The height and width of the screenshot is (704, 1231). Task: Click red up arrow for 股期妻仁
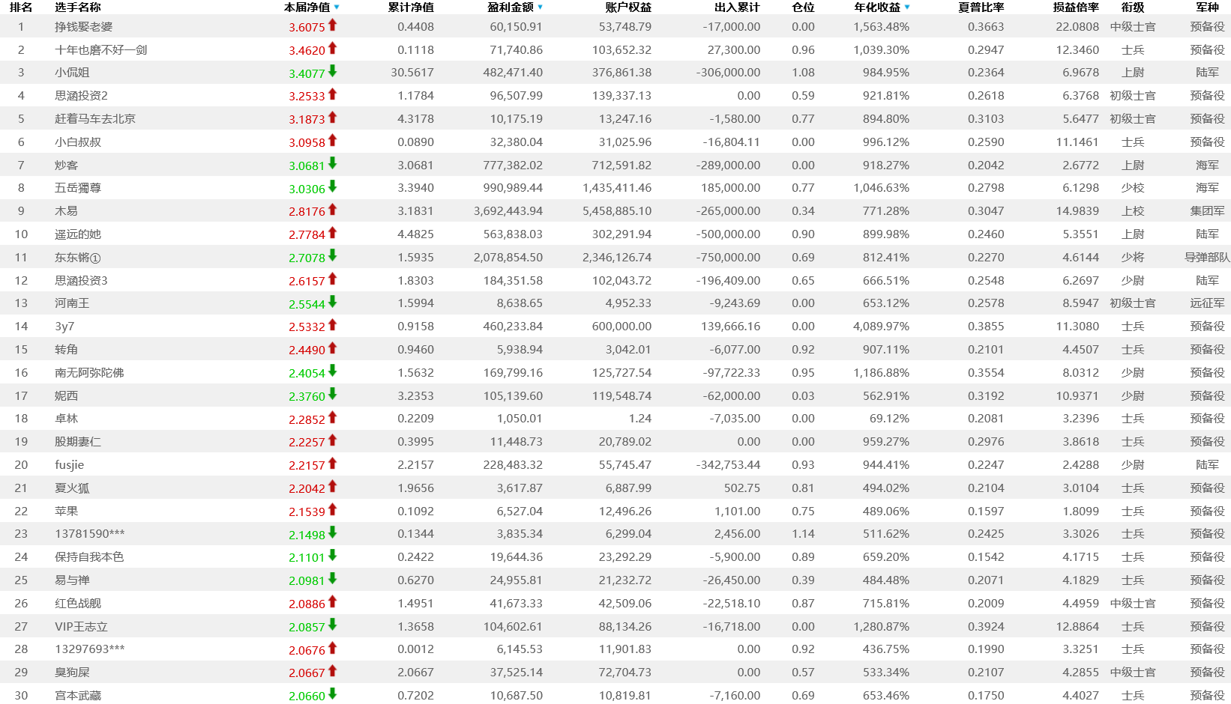pyautogui.click(x=332, y=440)
